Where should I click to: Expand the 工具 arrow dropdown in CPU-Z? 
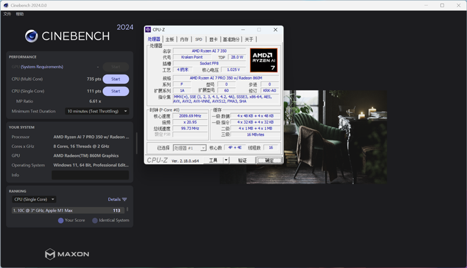click(x=226, y=160)
